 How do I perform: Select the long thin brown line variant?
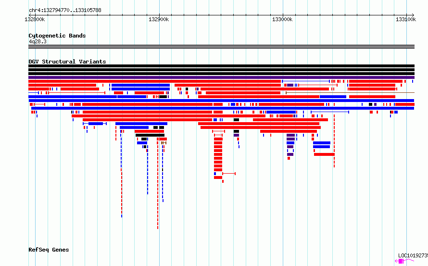pyautogui.click(x=350, y=93)
